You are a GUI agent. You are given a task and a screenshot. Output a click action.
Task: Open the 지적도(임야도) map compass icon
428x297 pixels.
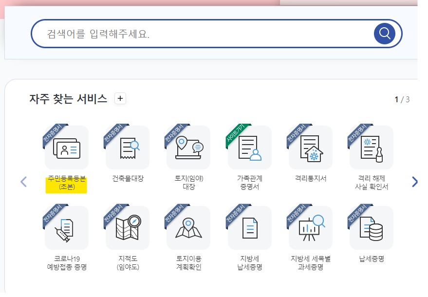pyautogui.click(x=128, y=228)
